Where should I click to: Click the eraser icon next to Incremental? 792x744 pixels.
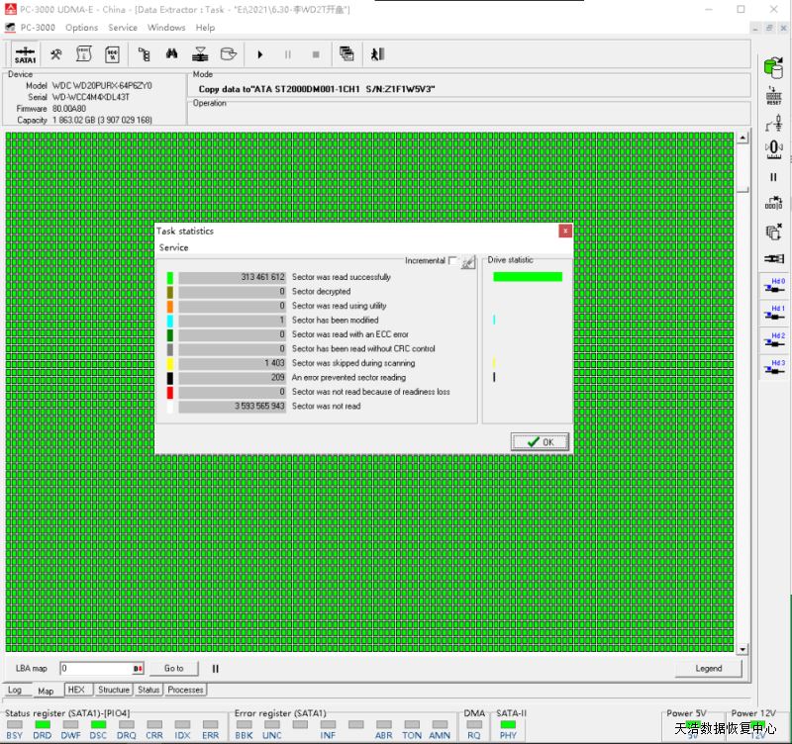(x=468, y=262)
